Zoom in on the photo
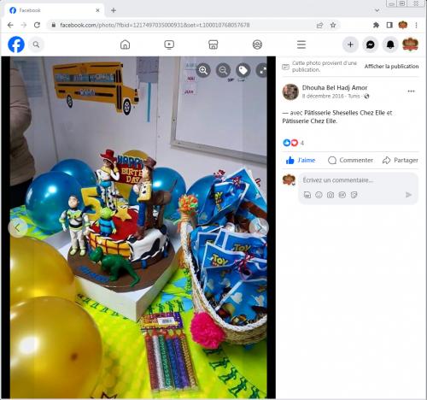This screenshot has width=427, height=400. tap(203, 70)
